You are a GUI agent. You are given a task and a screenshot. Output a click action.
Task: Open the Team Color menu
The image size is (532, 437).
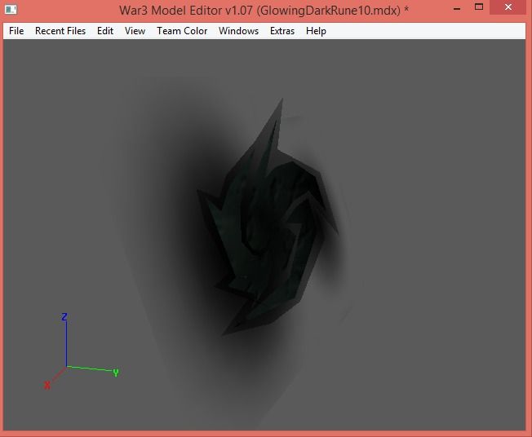click(x=182, y=31)
